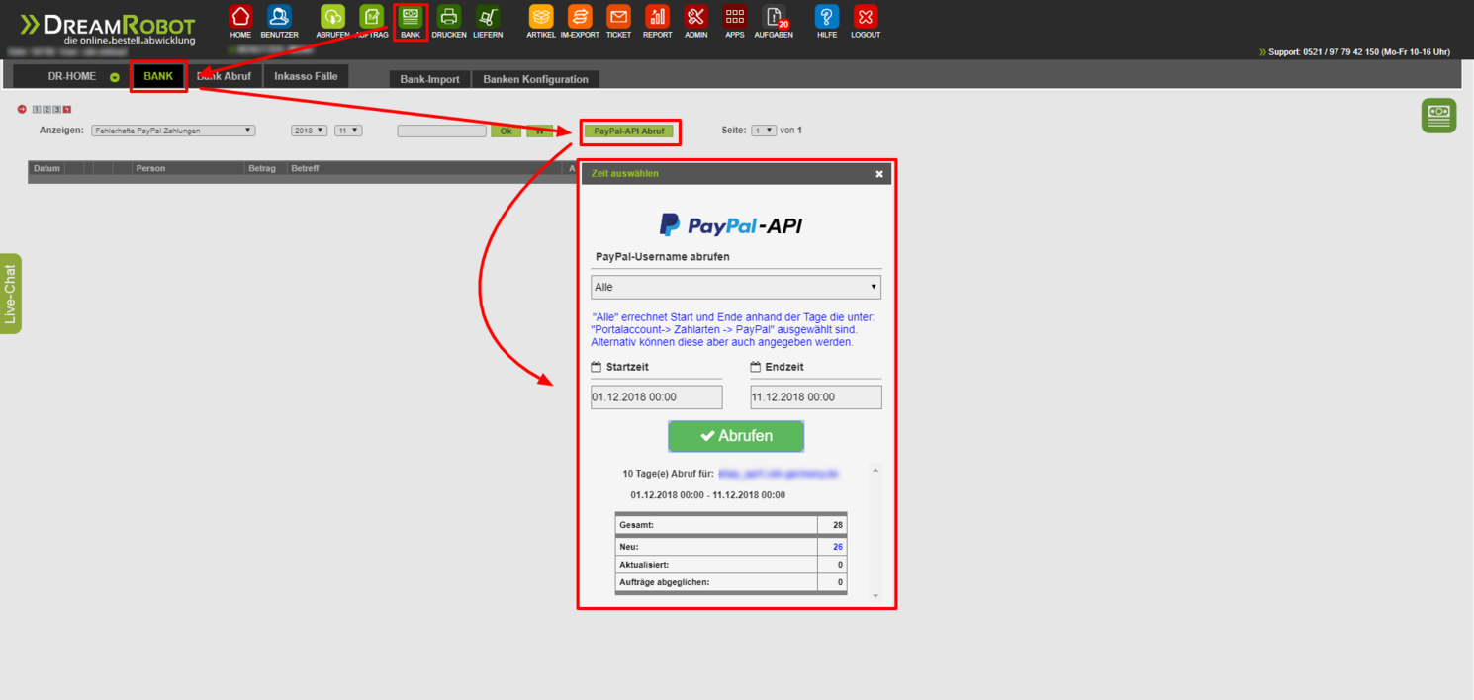Open the HOME icon in the top toolbar
Image resolution: width=1474 pixels, height=700 pixels.
[x=240, y=17]
